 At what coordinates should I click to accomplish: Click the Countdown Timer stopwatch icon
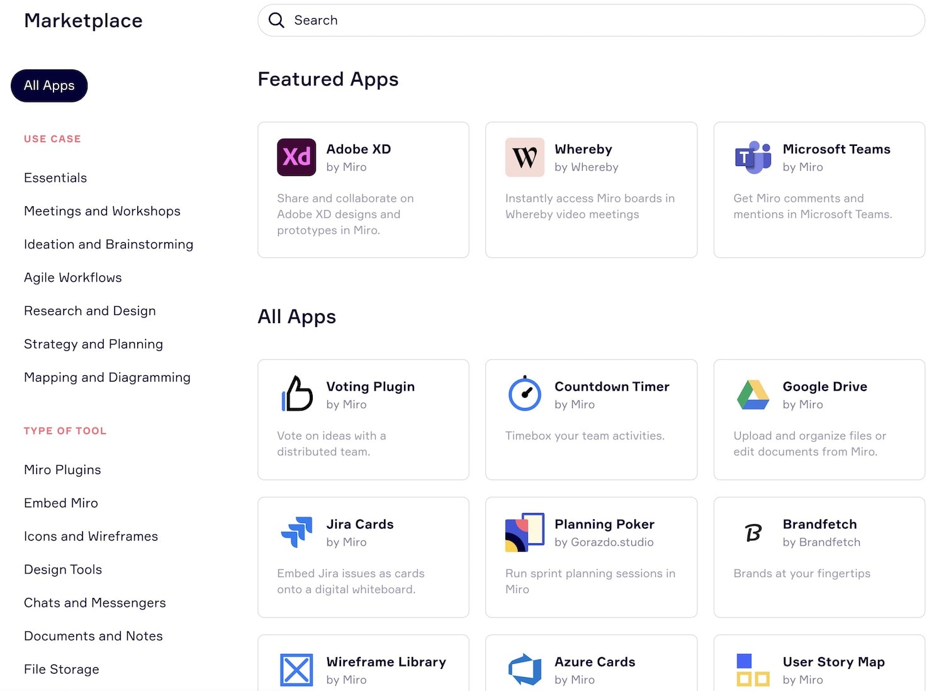click(525, 394)
